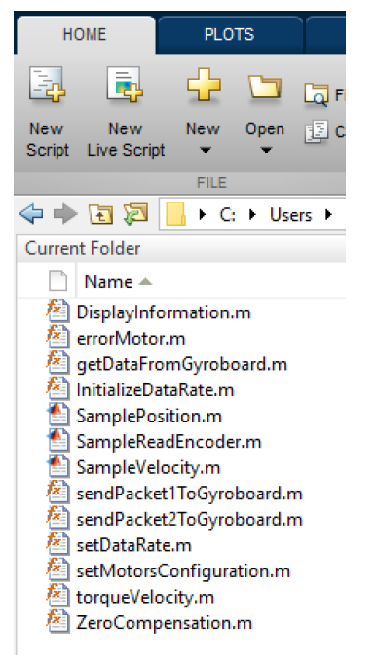Go back with the blue left arrow
Screen dimensions: 377x660
[31, 214]
